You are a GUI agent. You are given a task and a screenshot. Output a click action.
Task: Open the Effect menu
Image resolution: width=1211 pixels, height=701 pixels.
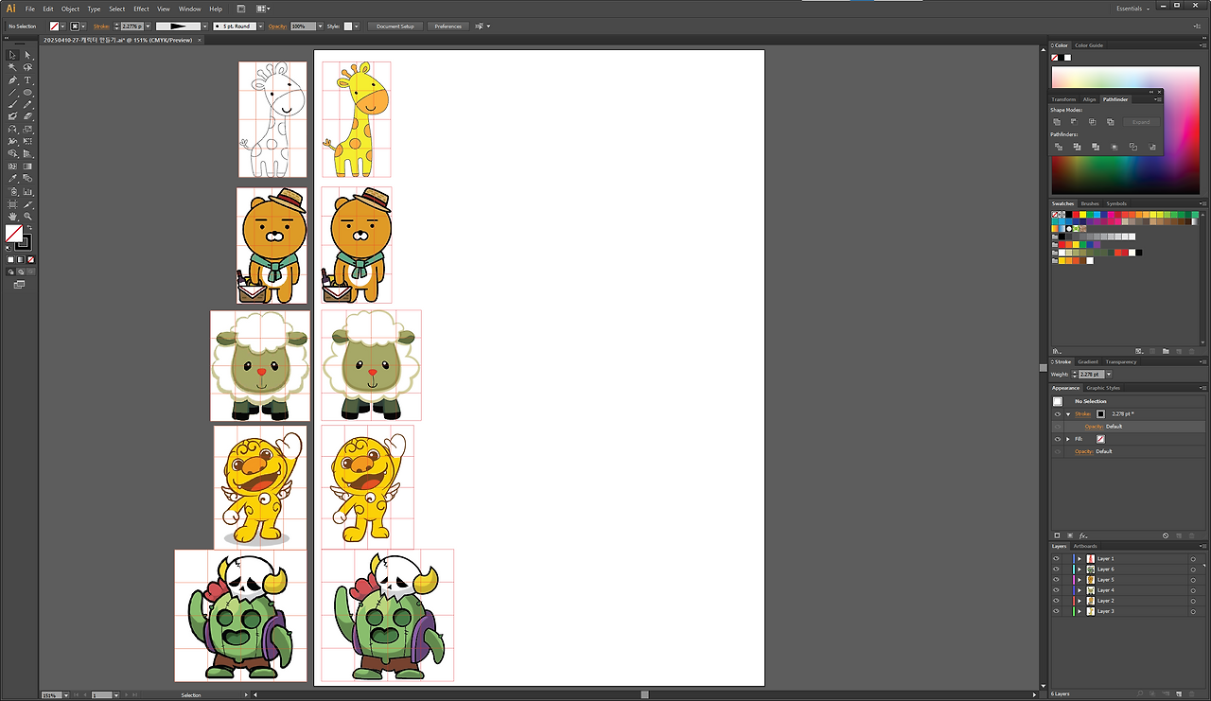coord(141,9)
